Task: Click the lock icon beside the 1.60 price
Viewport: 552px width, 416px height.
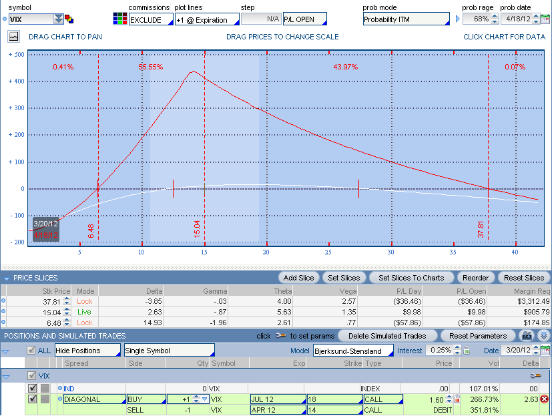Action: 457,399
